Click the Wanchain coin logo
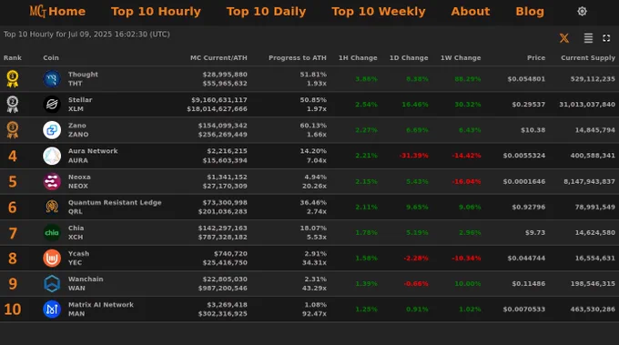The width and height of the screenshot is (619, 345). pos(52,283)
